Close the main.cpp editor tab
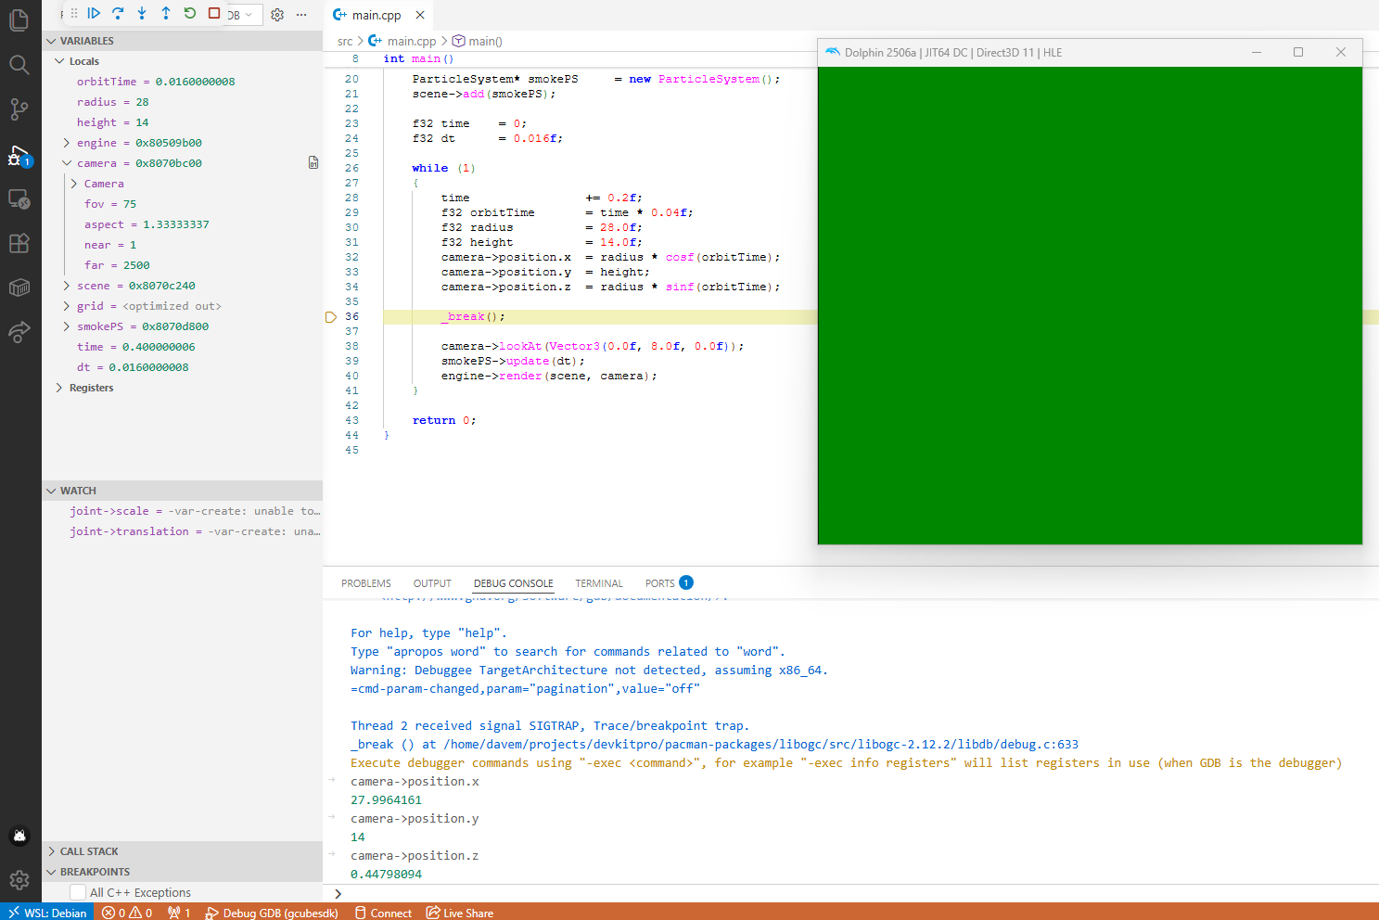The width and height of the screenshot is (1379, 920). pyautogui.click(x=420, y=15)
